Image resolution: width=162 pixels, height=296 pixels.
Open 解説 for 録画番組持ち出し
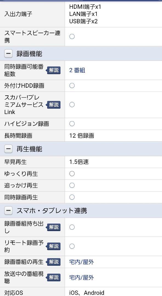click(x=53, y=227)
